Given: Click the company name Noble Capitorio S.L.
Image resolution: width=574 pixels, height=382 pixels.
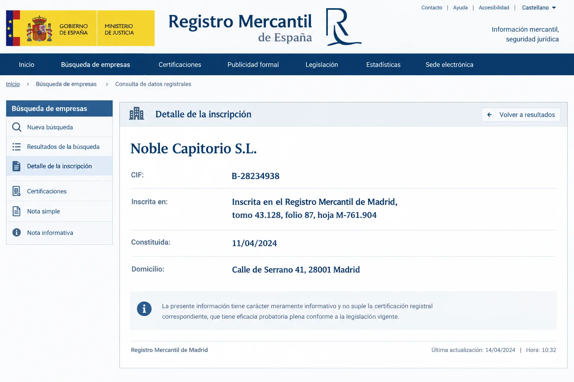Looking at the screenshot, I should 194,148.
